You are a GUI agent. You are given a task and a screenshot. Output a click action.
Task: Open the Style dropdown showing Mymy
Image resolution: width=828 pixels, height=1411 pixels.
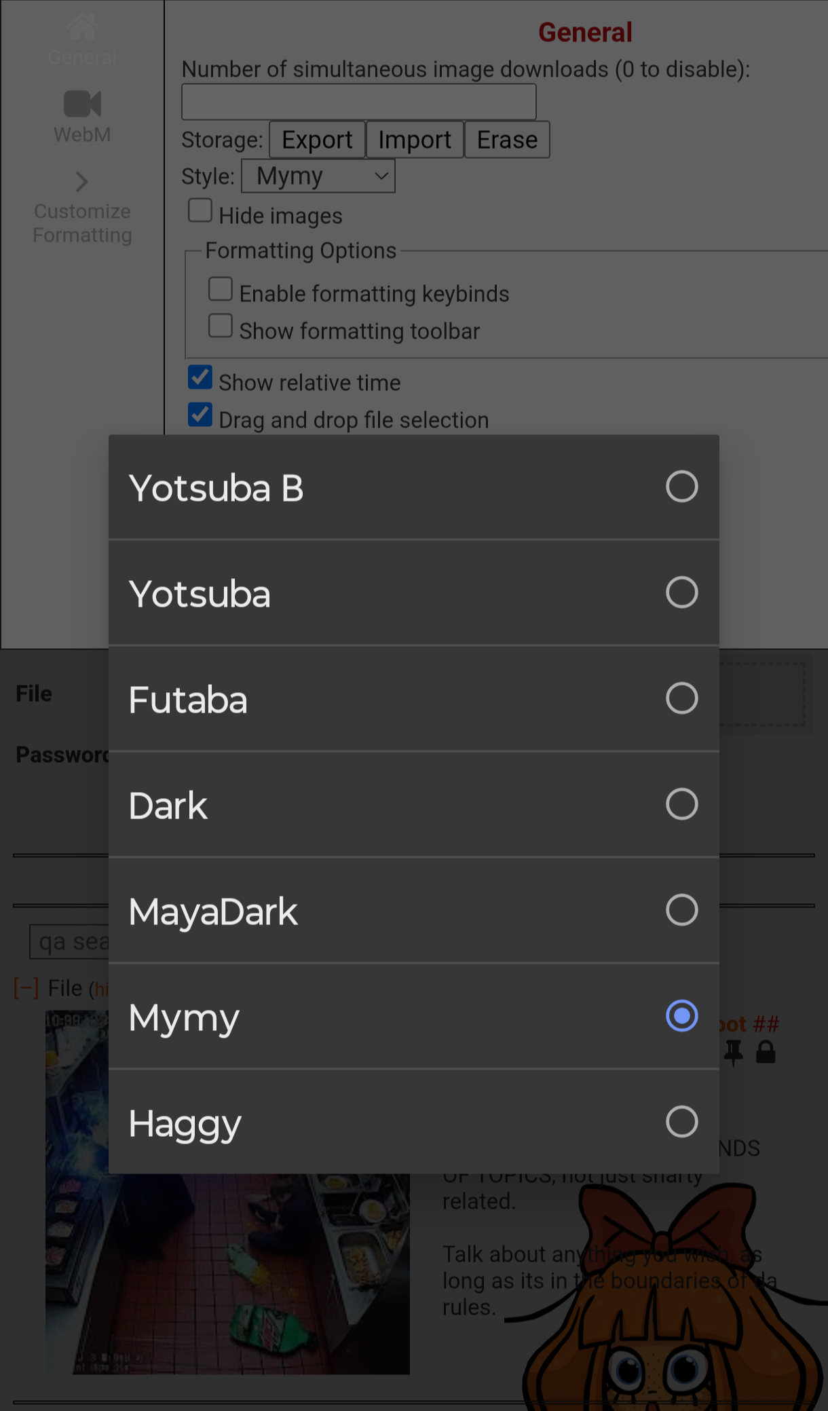click(x=318, y=176)
